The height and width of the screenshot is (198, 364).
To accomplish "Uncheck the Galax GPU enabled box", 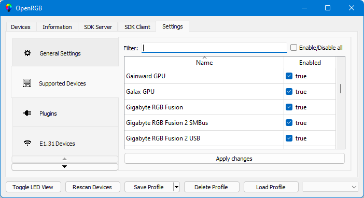I will [289, 91].
